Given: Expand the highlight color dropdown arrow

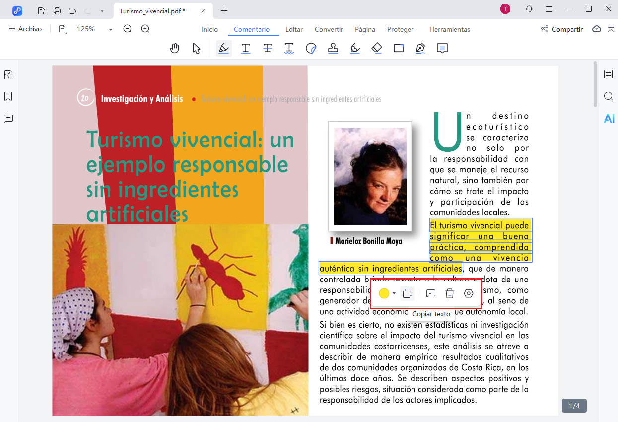Looking at the screenshot, I should (x=394, y=294).
